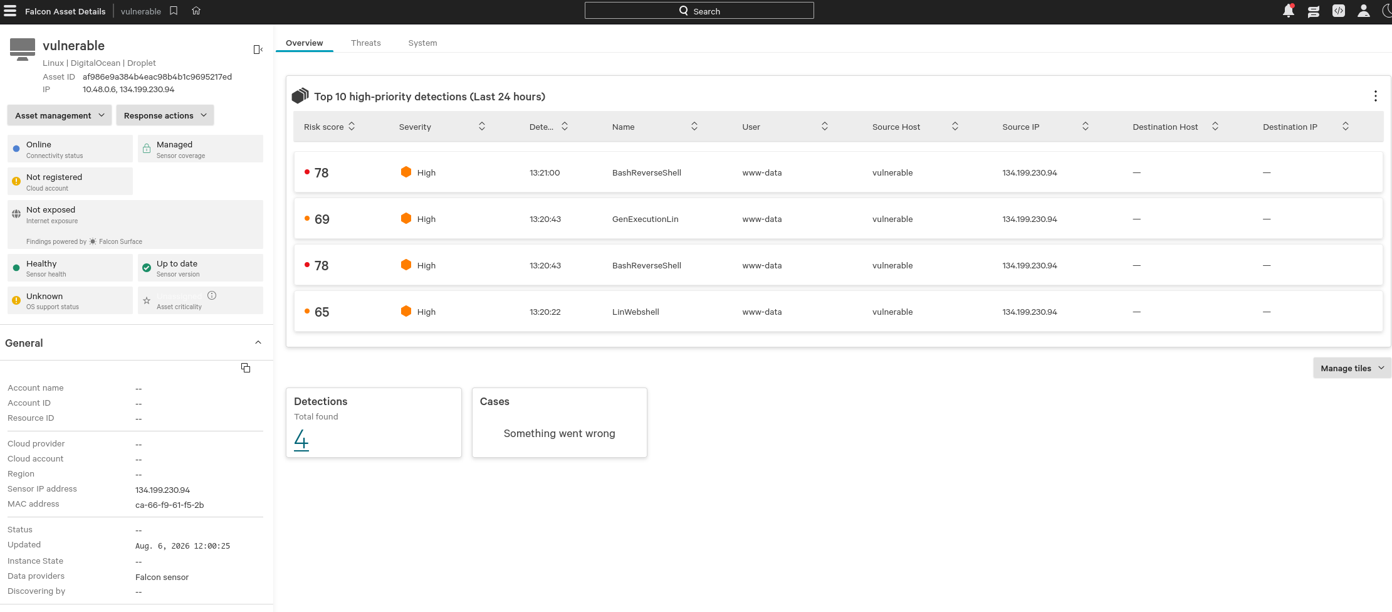1392x612 pixels.
Task: Switch to Overview tab
Action: tap(305, 43)
